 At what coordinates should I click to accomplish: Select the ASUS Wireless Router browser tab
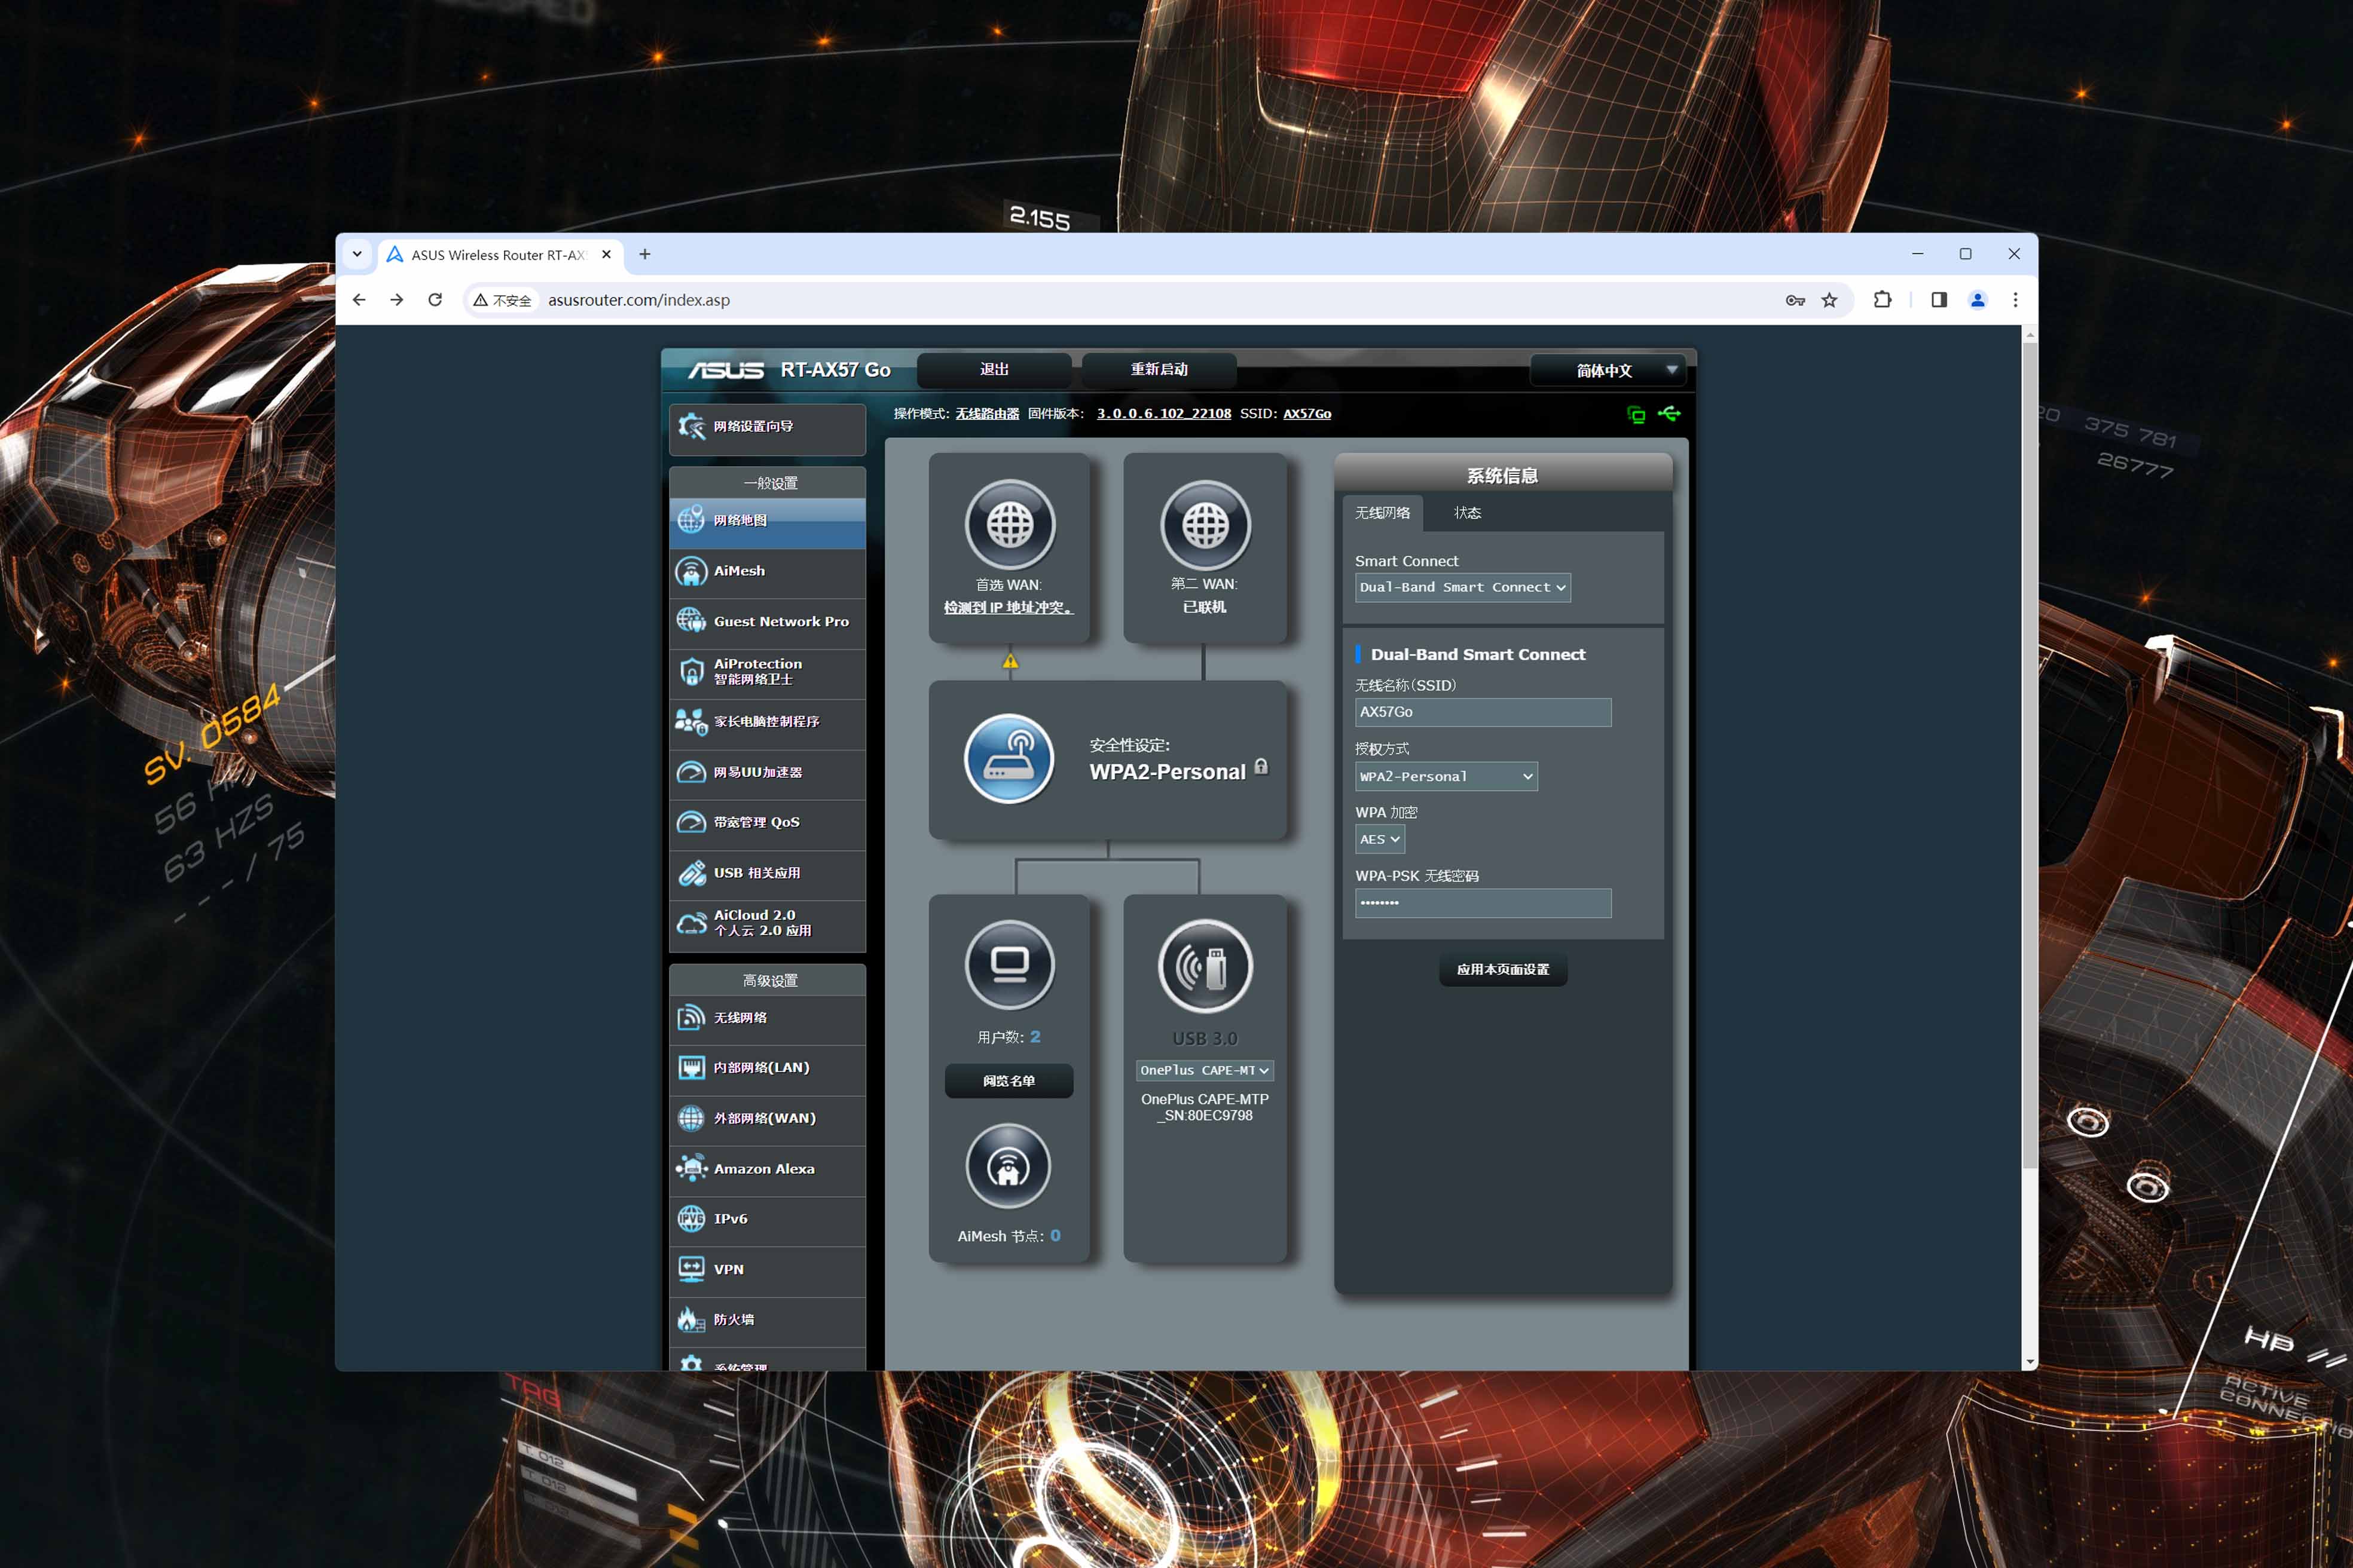pos(500,255)
